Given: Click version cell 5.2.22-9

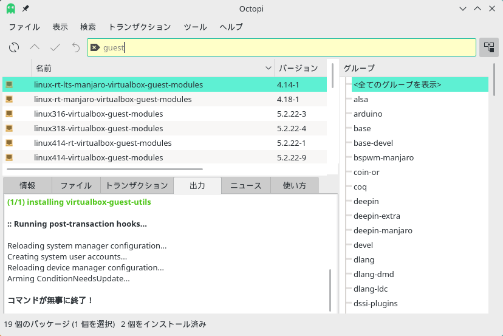Looking at the screenshot, I should 292,157.
